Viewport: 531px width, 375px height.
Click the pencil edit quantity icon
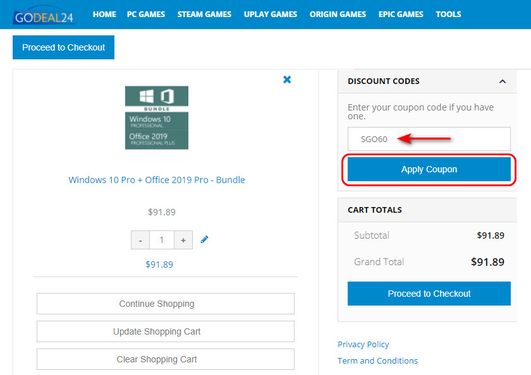(204, 240)
